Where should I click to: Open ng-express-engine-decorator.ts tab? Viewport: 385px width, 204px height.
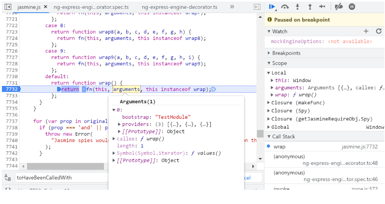[179, 7]
